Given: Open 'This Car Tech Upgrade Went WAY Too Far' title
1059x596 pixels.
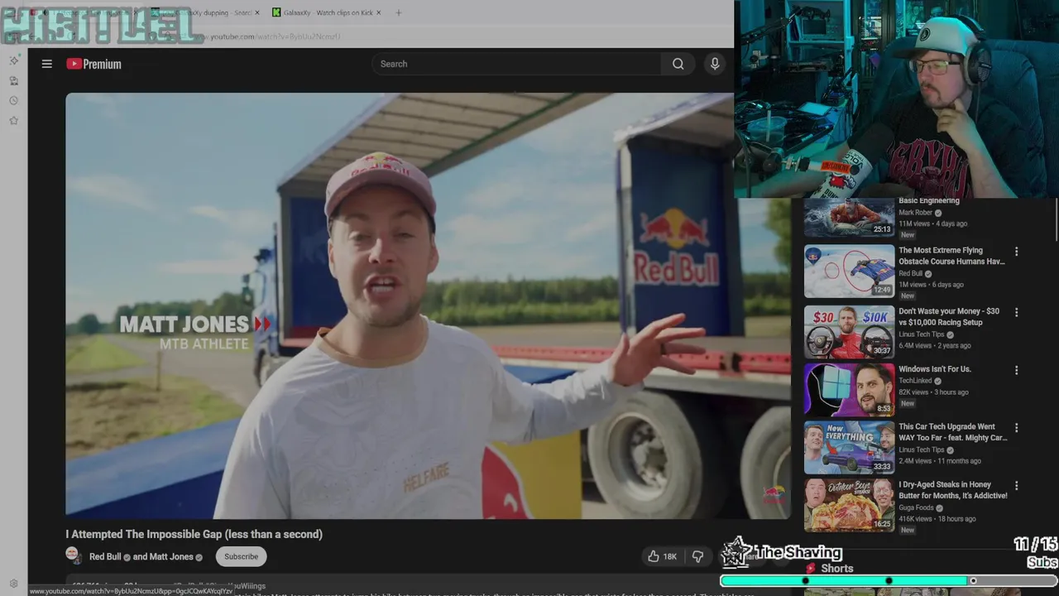Looking at the screenshot, I should pyautogui.click(x=952, y=432).
